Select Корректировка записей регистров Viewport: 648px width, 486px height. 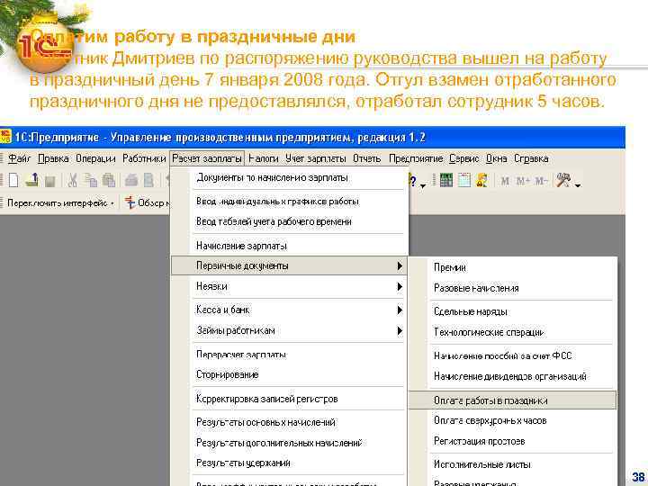288,399
